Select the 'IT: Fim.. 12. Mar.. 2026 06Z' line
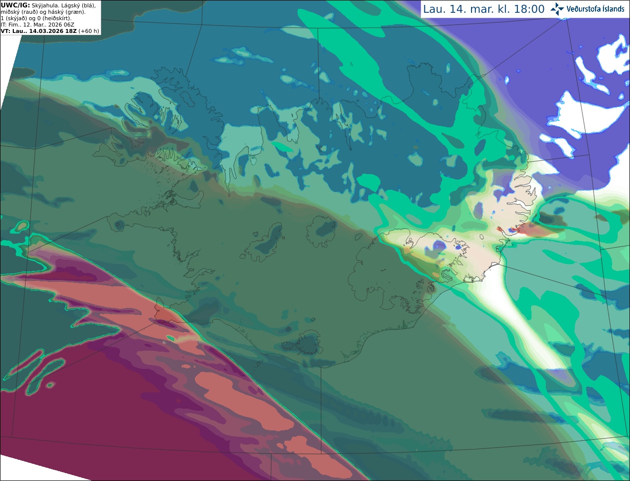 click(37, 25)
